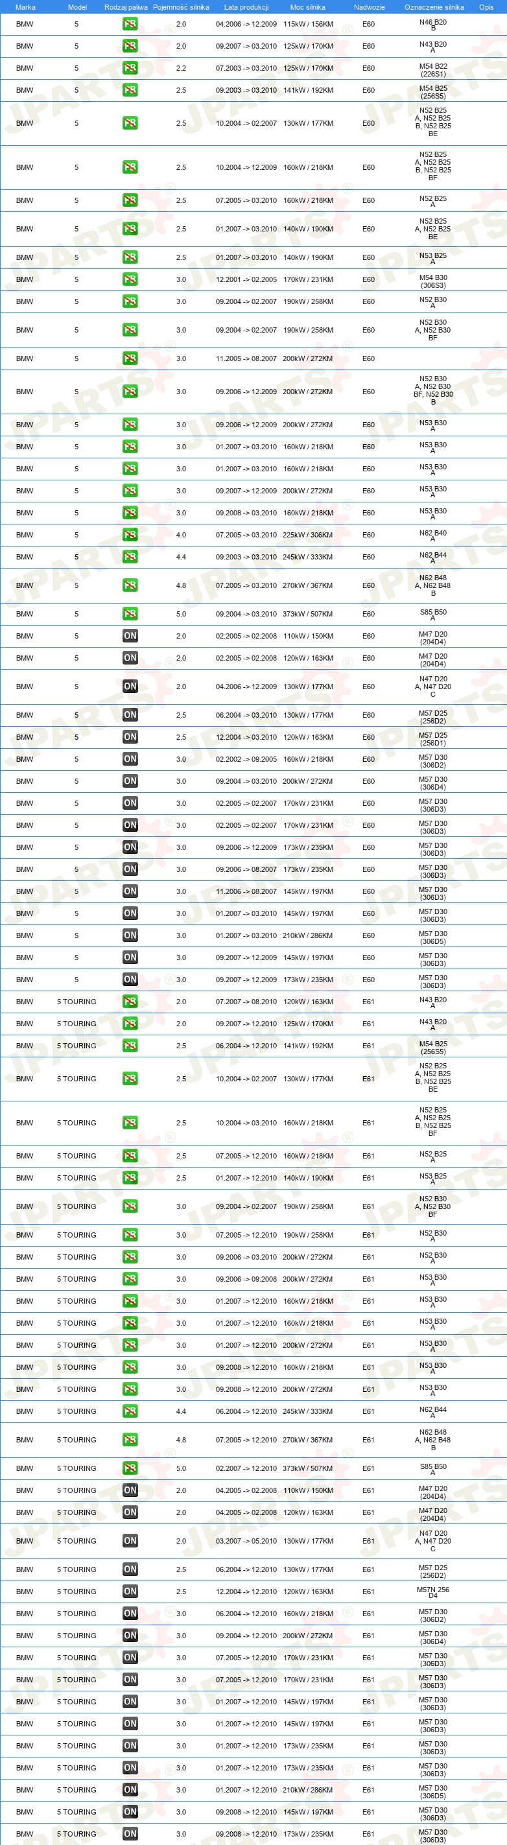This screenshot has width=507, height=1845.
Task: Click petrol icon in 5 Touring 4.4 litre row
Action: pos(130,1411)
